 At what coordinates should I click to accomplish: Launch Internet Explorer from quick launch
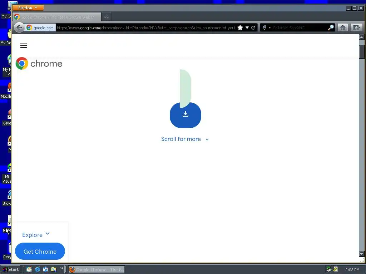pos(37,269)
